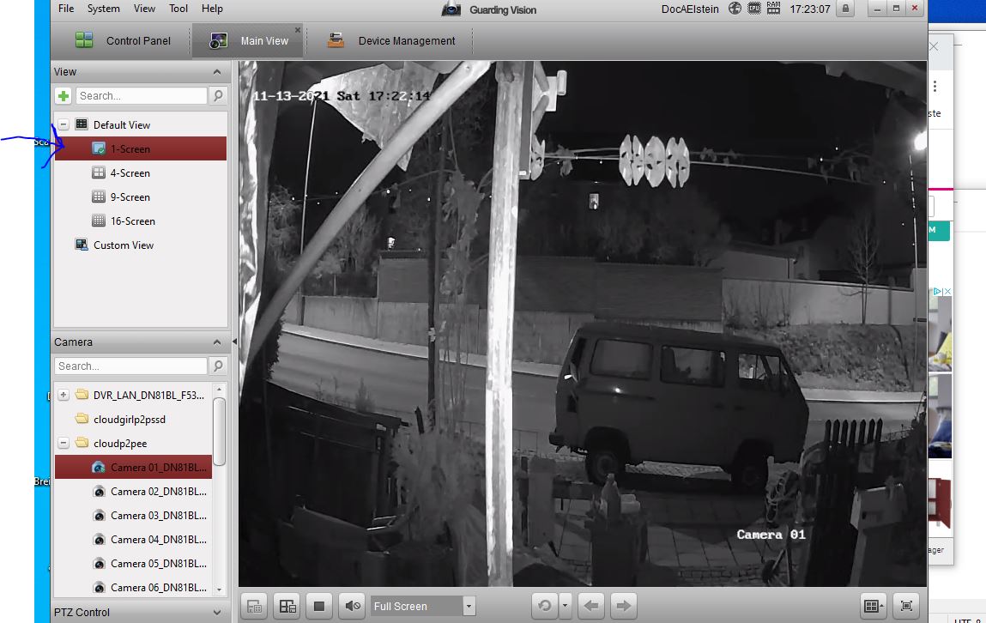Close the Main View tab

(298, 29)
